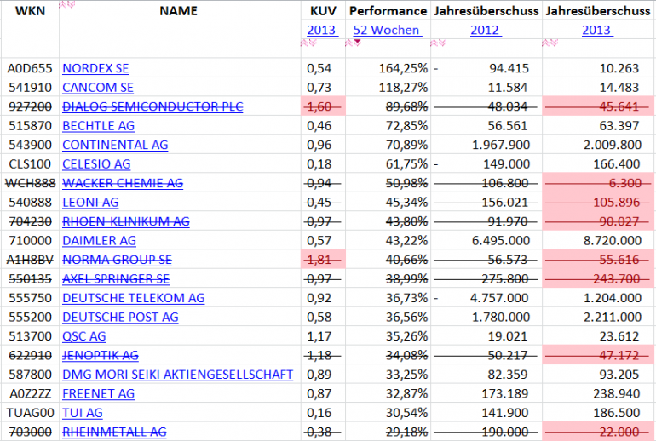Open the 2012 link under Jahresüberschuss

[x=486, y=30]
